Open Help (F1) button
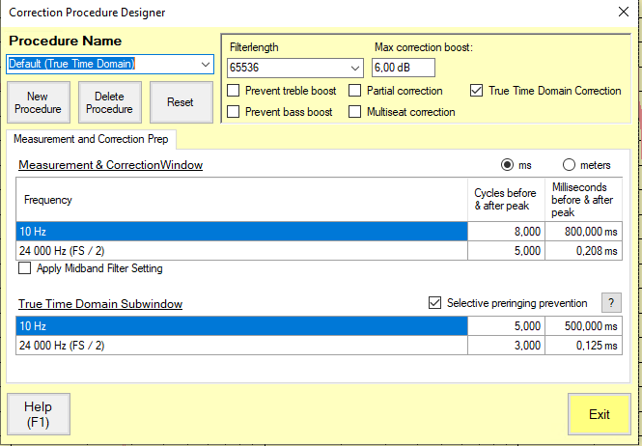Screen dimensions: 642x446 click(x=38, y=414)
